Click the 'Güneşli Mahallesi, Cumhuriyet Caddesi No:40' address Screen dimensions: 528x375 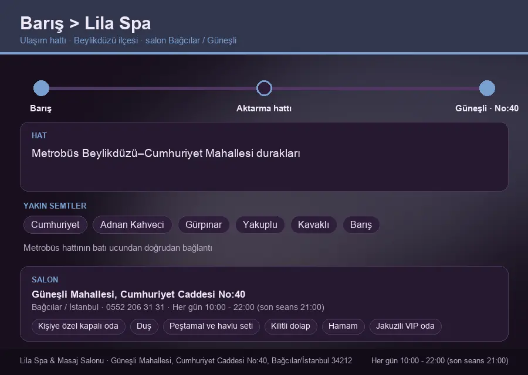pos(138,294)
